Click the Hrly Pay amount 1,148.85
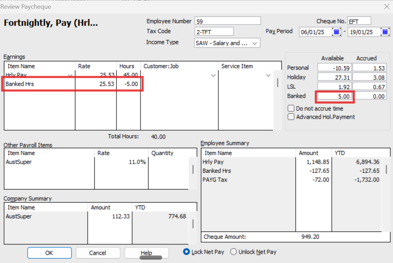The width and height of the screenshot is (393, 263). tap(318, 162)
